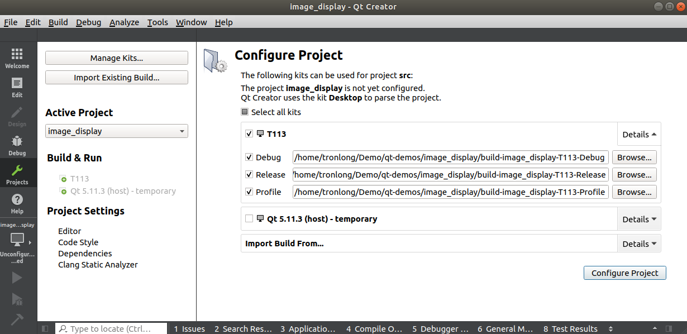The width and height of the screenshot is (687, 334).
Task: Click the Manage Kits button
Action: [116, 58]
